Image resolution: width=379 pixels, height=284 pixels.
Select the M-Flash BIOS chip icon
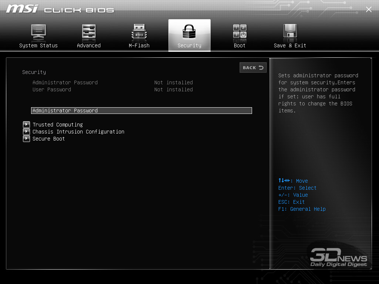click(x=139, y=32)
